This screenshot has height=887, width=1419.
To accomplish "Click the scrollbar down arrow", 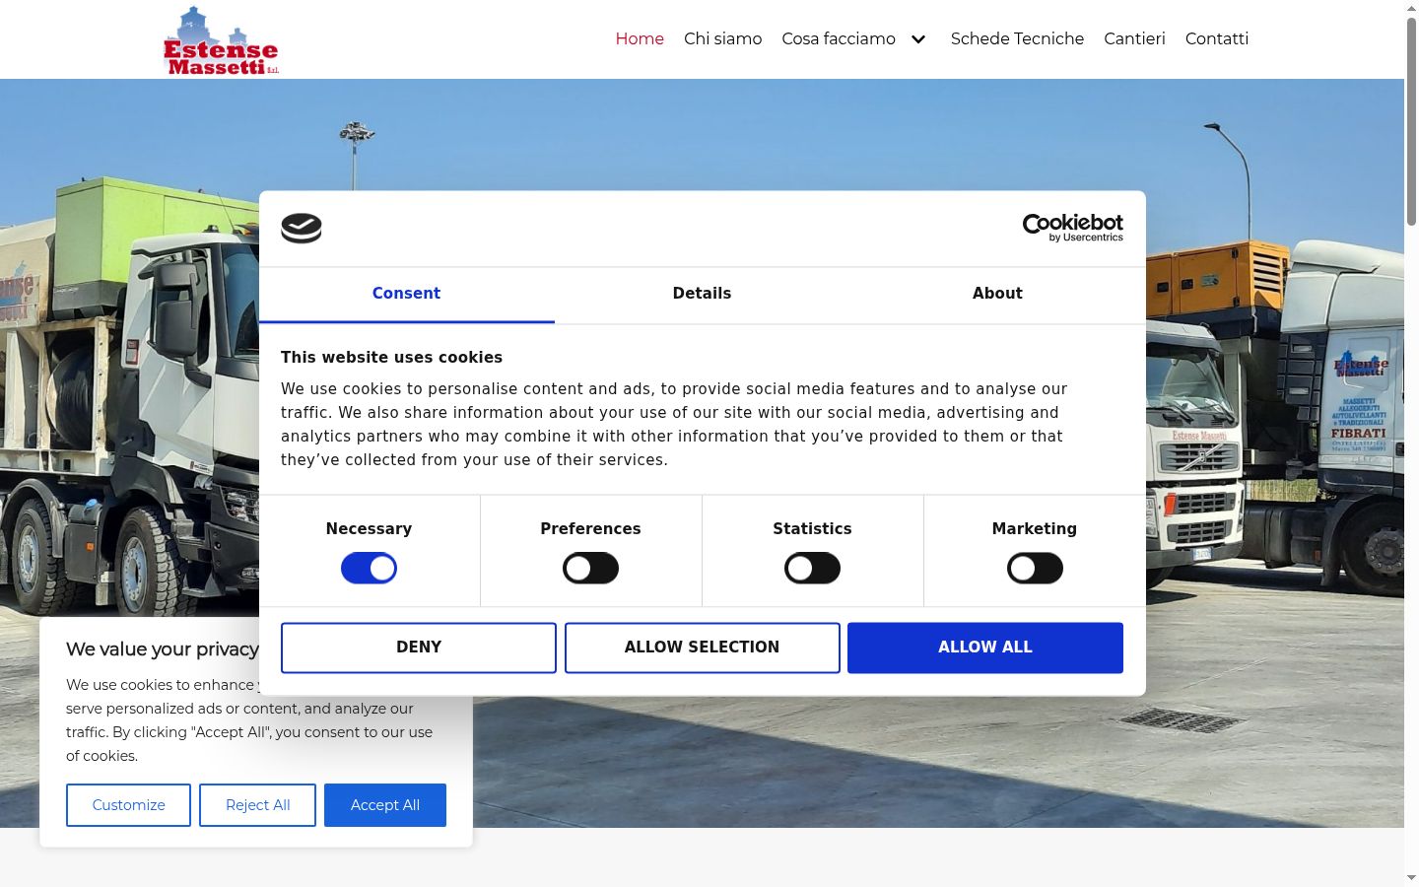I will tap(1411, 878).
